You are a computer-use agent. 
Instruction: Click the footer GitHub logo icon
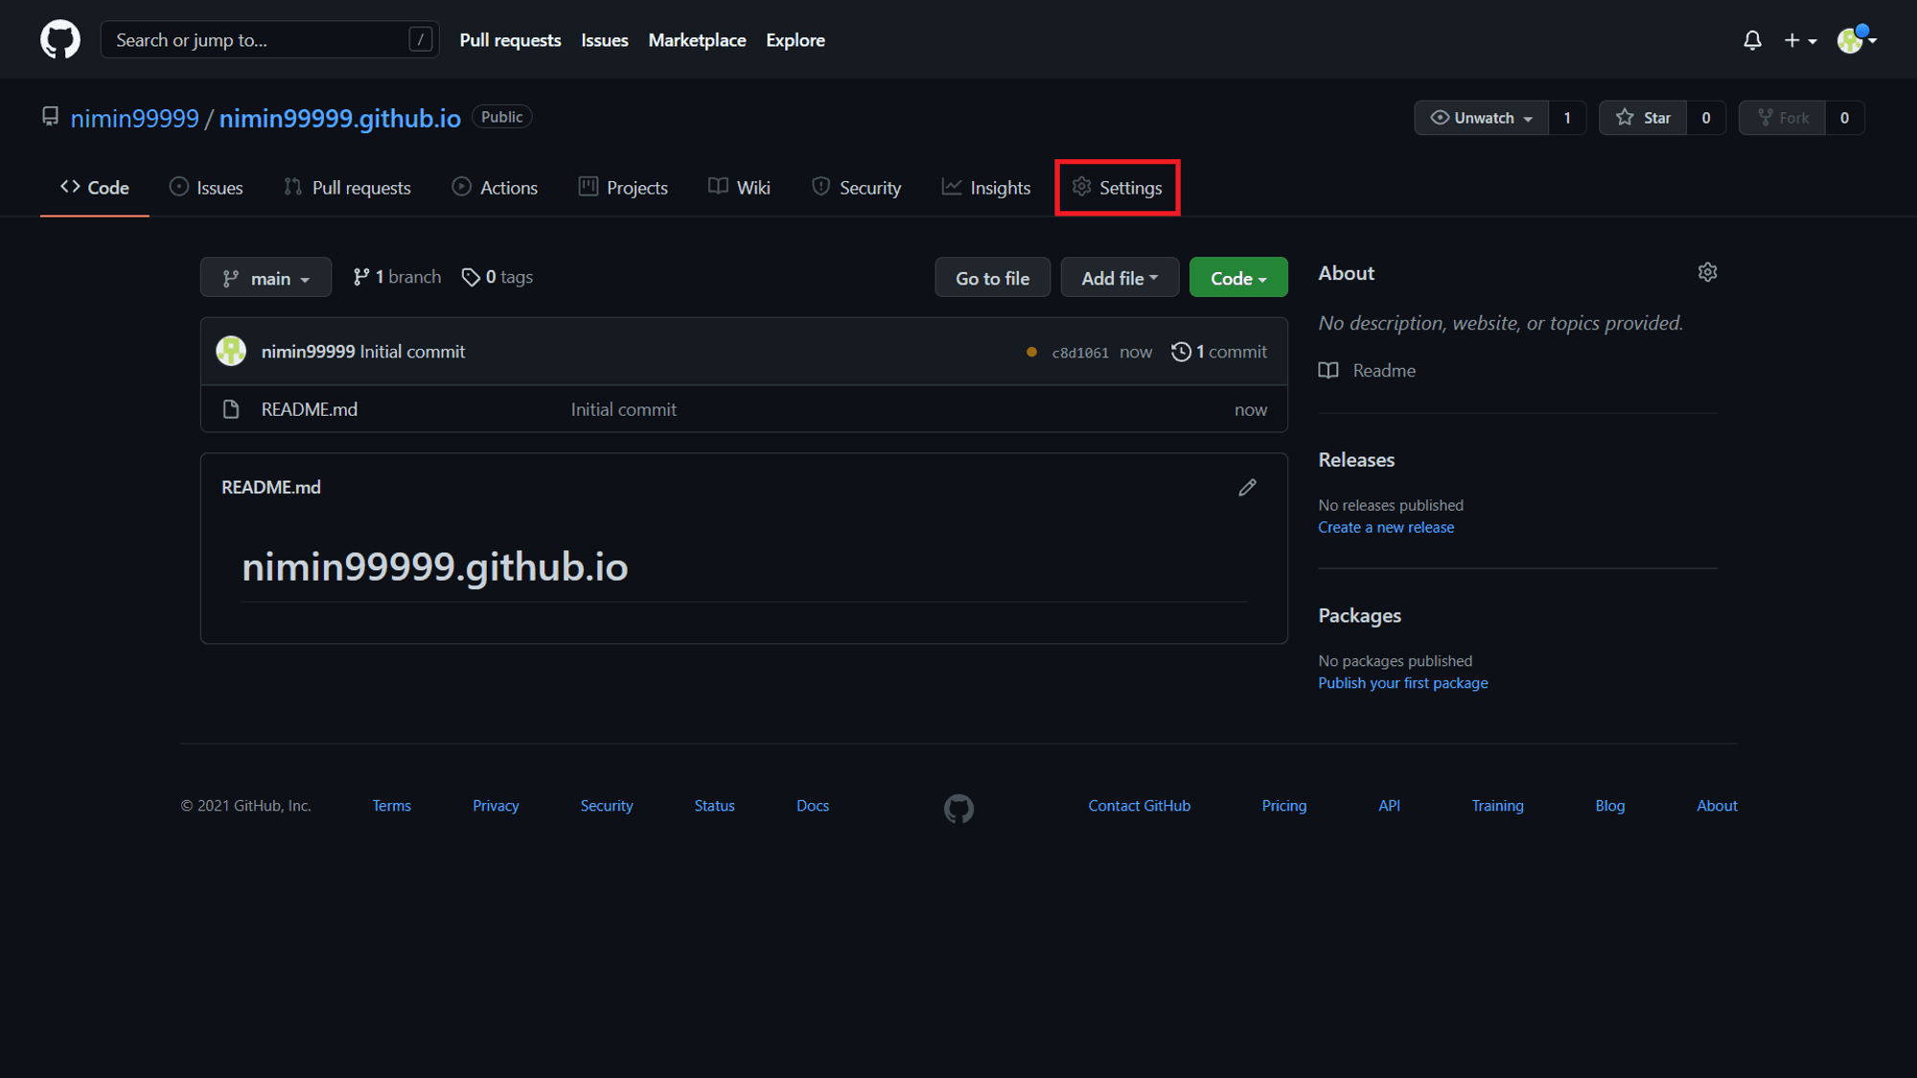(958, 809)
